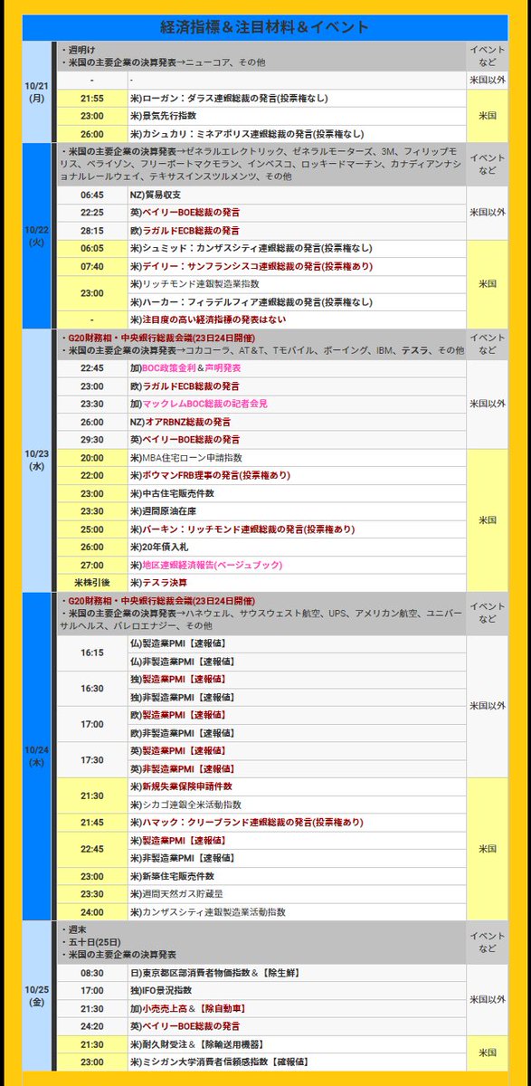This screenshot has width=531, height=1086.
Task: Click the 16:15 time cell
Action: pyautogui.click(x=91, y=653)
